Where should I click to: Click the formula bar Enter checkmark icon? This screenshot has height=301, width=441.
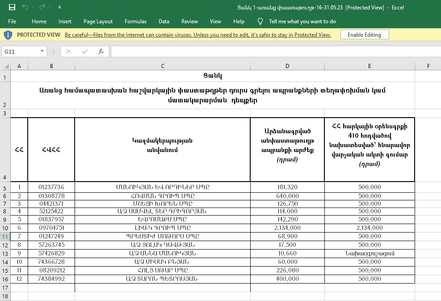click(85, 51)
